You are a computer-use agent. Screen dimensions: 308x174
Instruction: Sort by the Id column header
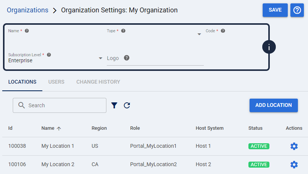pos(10,128)
